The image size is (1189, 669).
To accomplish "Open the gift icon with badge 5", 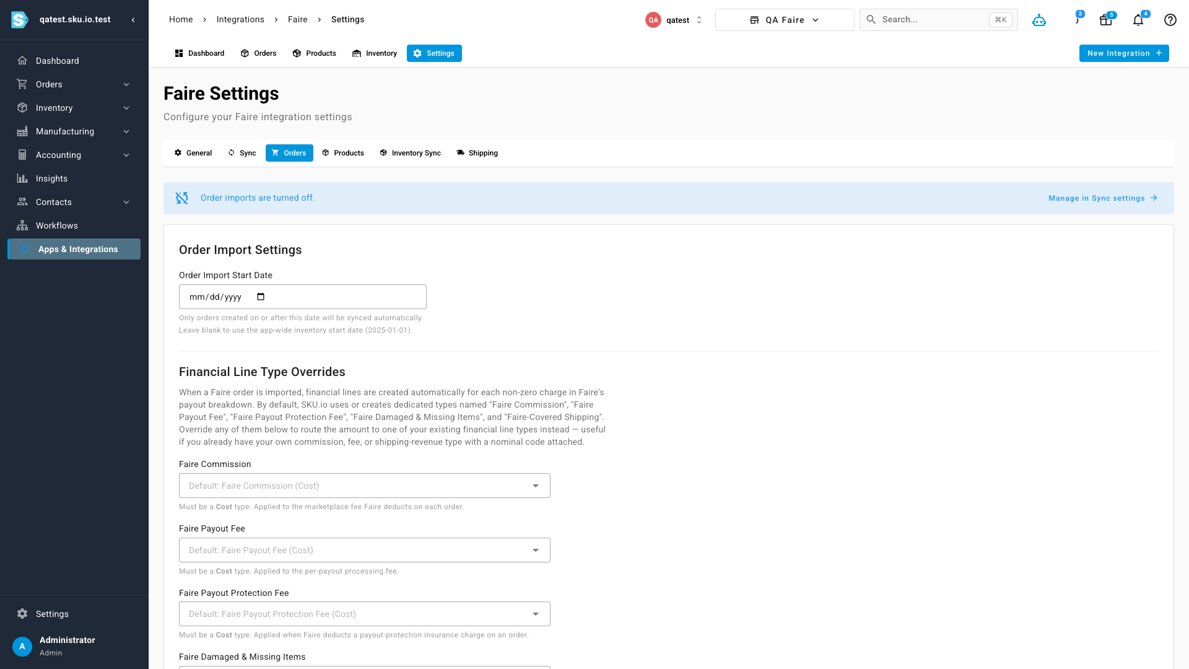I will coord(1106,20).
